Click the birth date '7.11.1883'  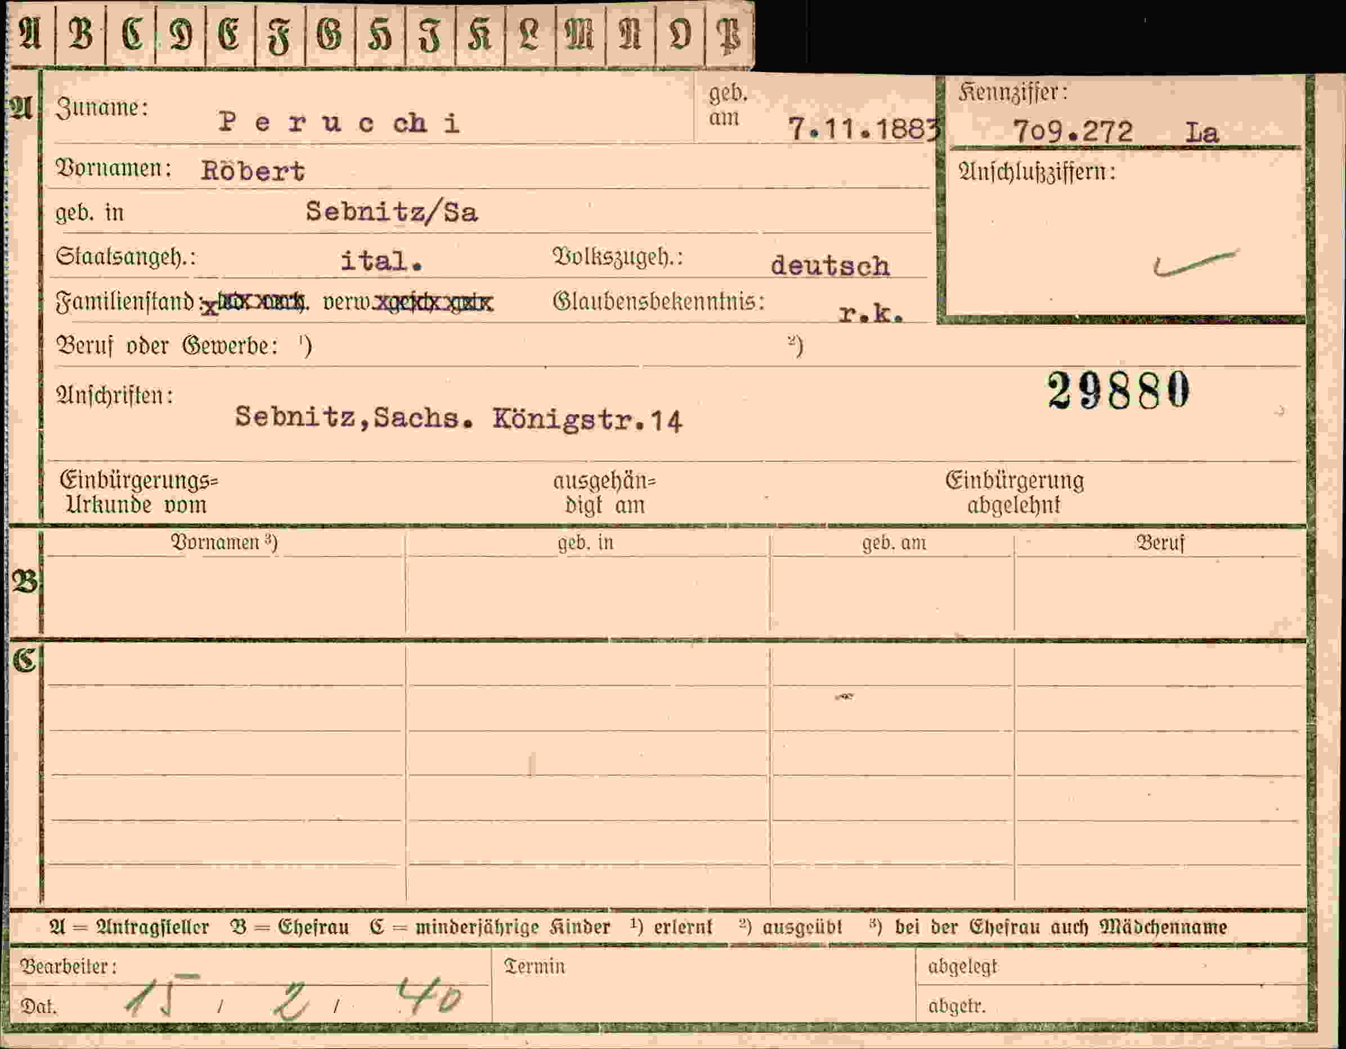pos(864,129)
